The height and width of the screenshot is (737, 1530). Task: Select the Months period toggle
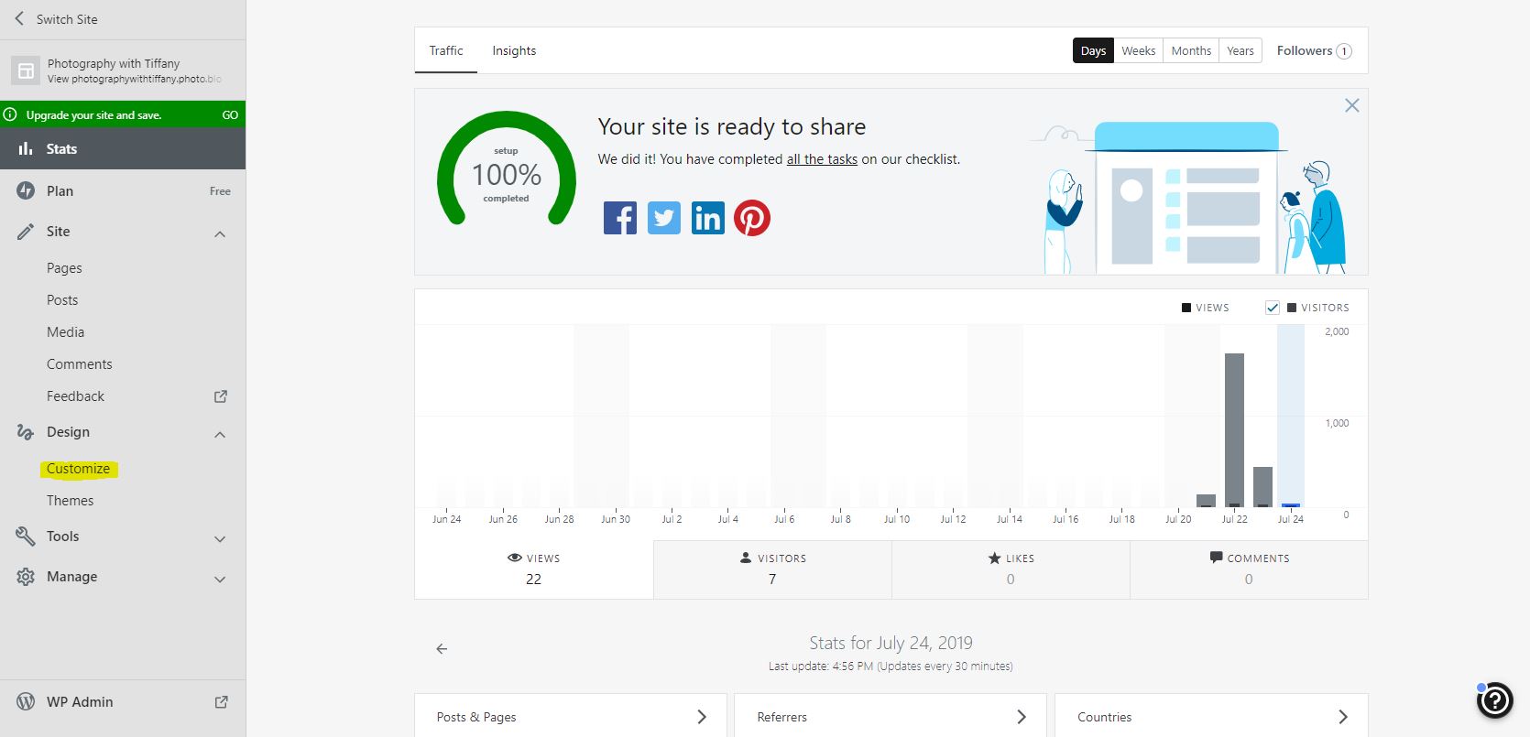[x=1190, y=50]
